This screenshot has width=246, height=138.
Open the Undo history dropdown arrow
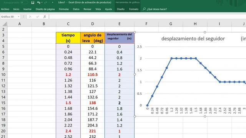[42, 3]
